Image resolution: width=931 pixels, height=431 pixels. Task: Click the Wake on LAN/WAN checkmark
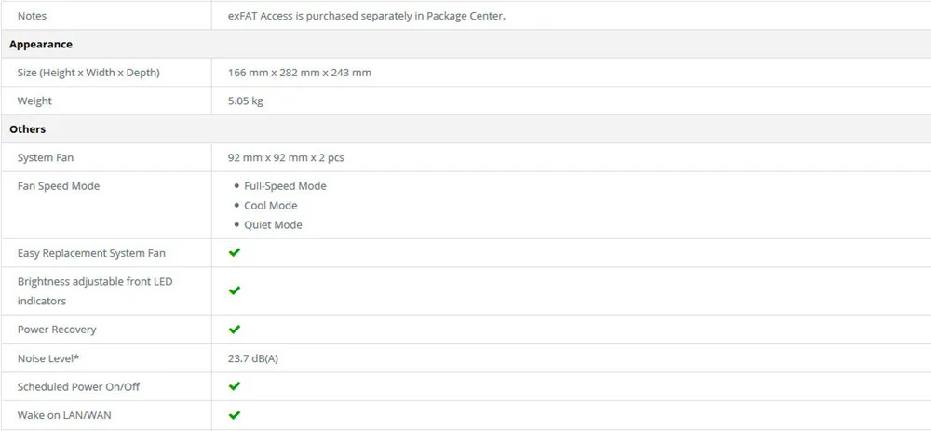[235, 415]
